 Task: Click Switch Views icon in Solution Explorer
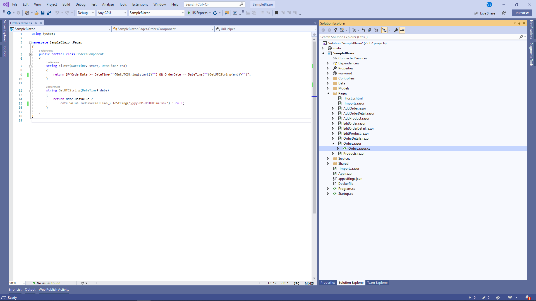342,30
